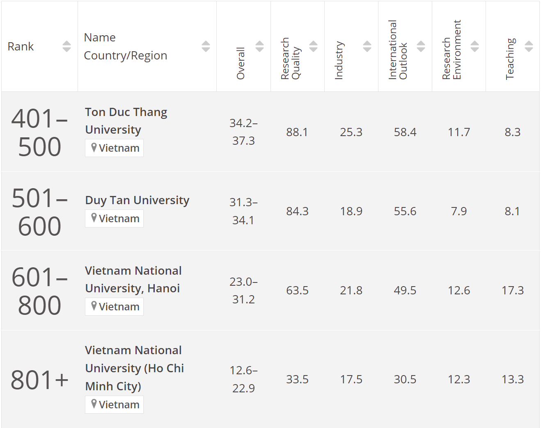The image size is (541, 428).
Task: Click the Research Quality header label
Action: pos(291,59)
